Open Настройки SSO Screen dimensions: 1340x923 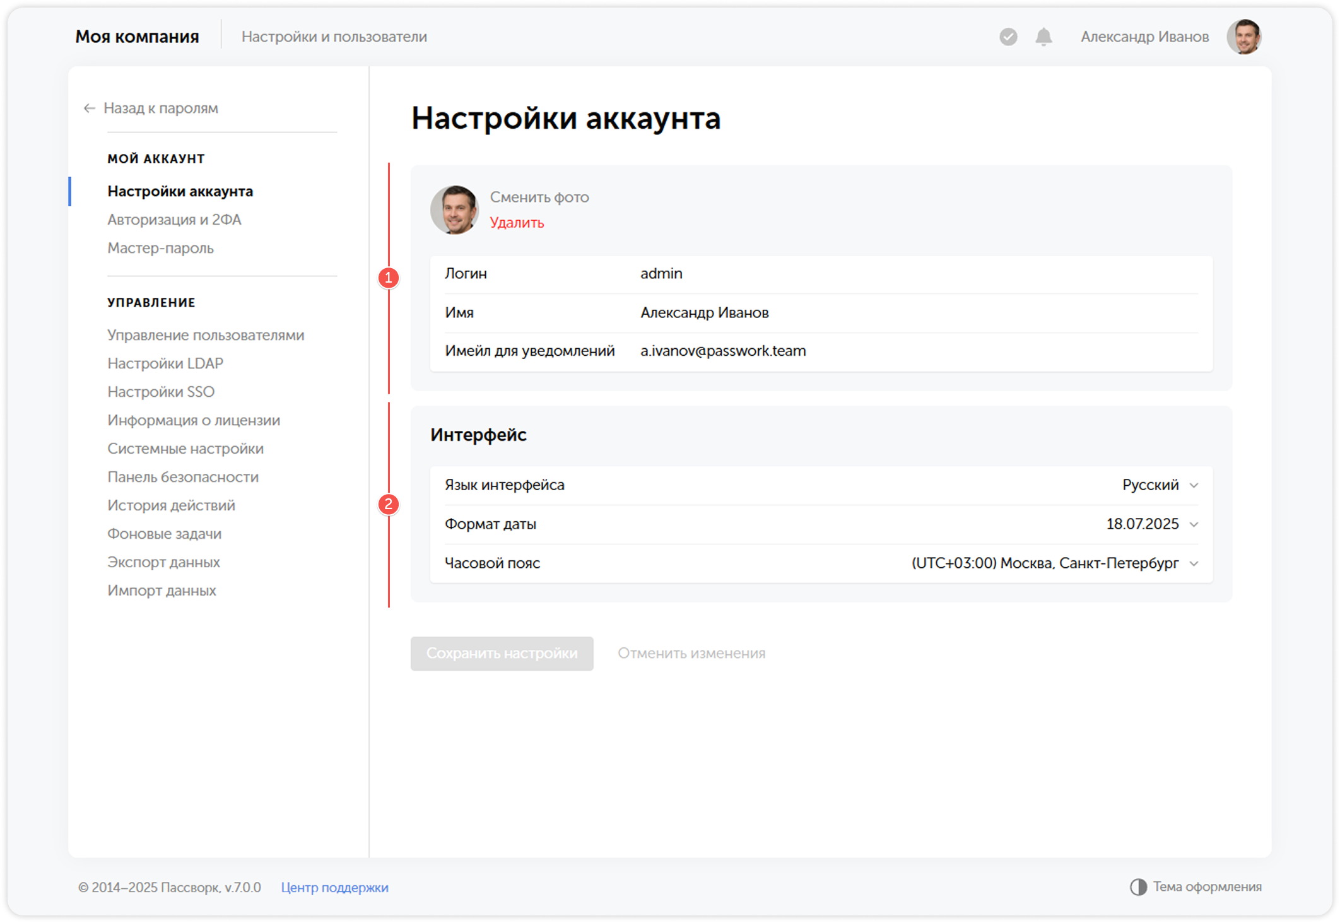coord(161,392)
